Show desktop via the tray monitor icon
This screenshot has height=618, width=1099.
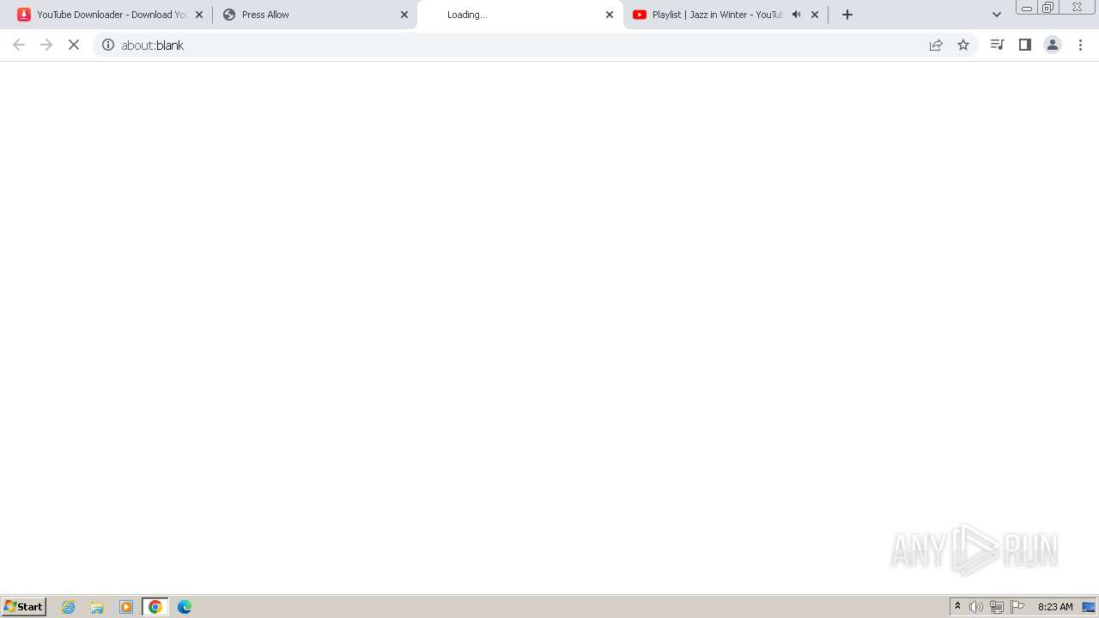[x=1089, y=607]
